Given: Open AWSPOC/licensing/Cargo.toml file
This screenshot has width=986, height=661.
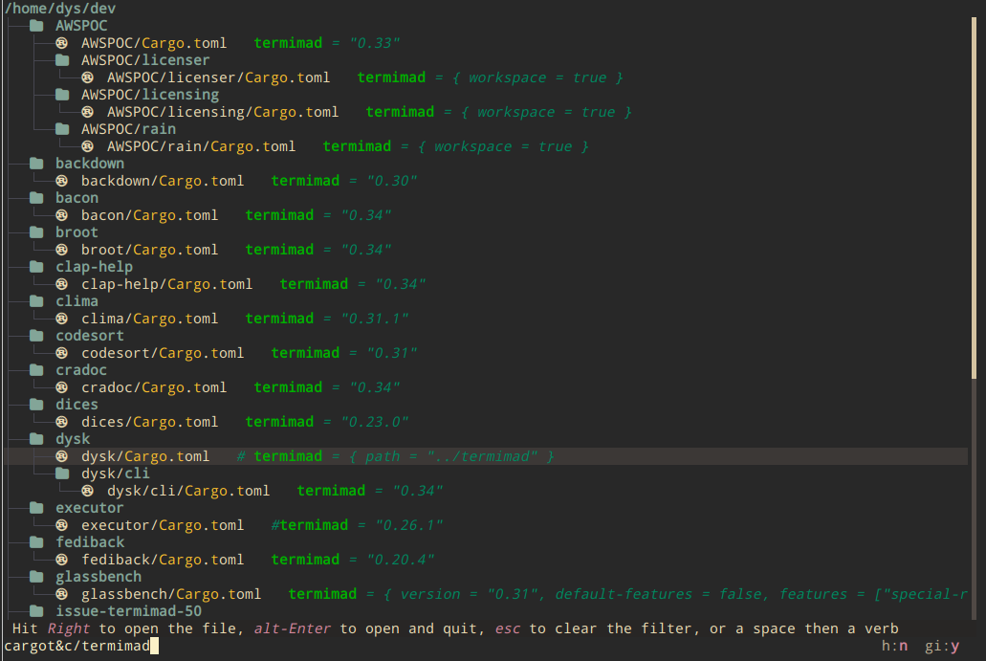Looking at the screenshot, I should coord(222,112).
